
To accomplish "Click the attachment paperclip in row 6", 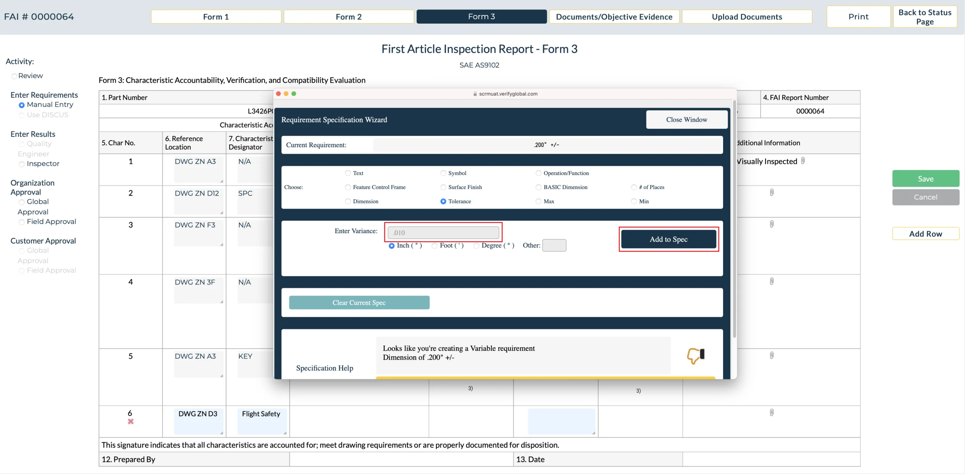I will point(772,413).
